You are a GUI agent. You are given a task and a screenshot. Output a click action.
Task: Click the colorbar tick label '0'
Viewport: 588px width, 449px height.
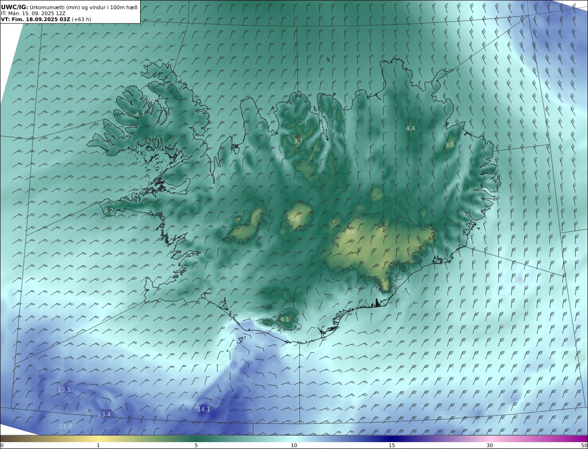tap(2, 445)
